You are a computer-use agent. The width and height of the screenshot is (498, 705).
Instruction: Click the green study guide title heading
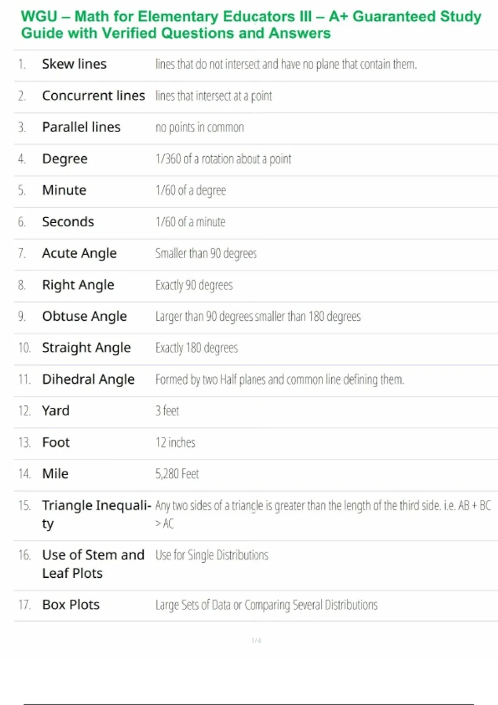point(251,25)
